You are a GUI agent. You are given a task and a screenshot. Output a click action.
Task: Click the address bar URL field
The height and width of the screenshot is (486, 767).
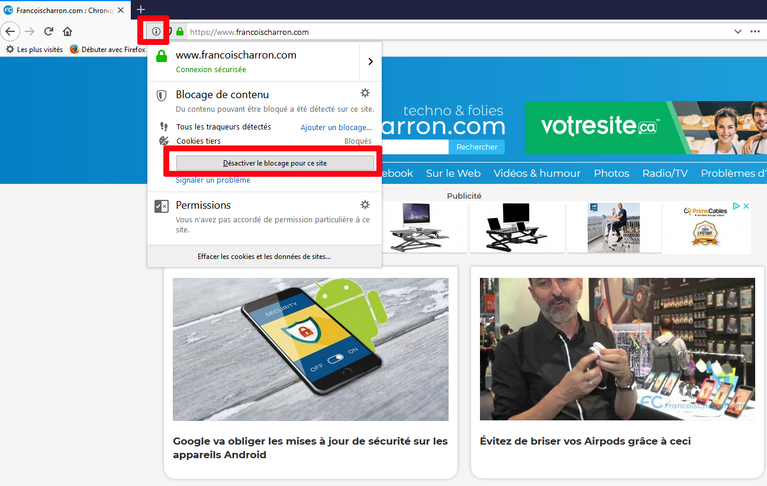click(x=456, y=32)
